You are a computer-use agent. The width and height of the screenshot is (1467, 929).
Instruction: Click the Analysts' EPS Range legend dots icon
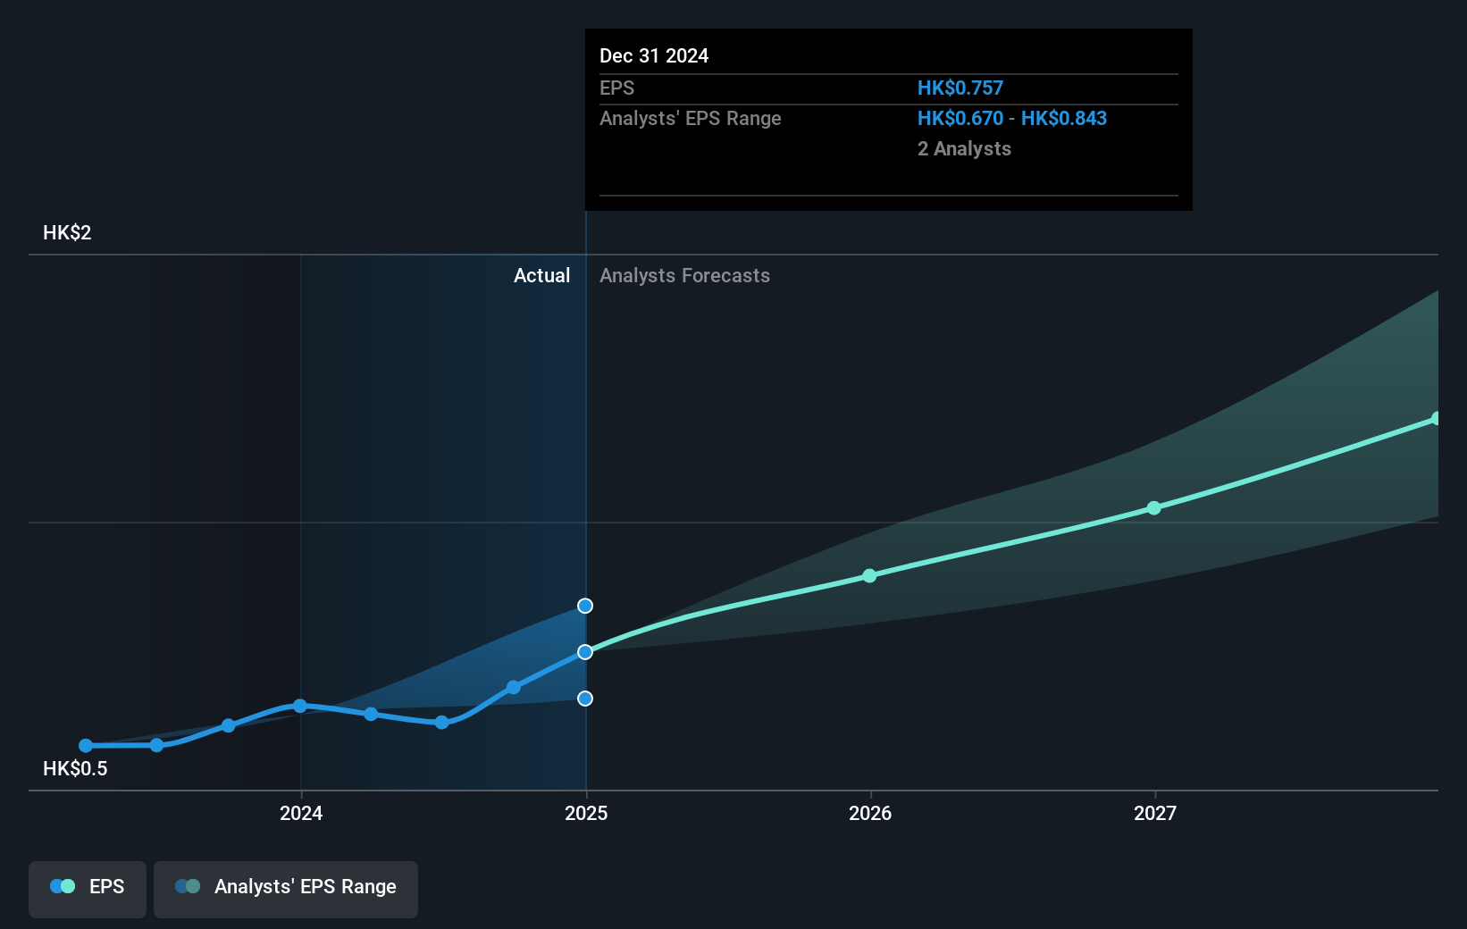click(x=188, y=886)
